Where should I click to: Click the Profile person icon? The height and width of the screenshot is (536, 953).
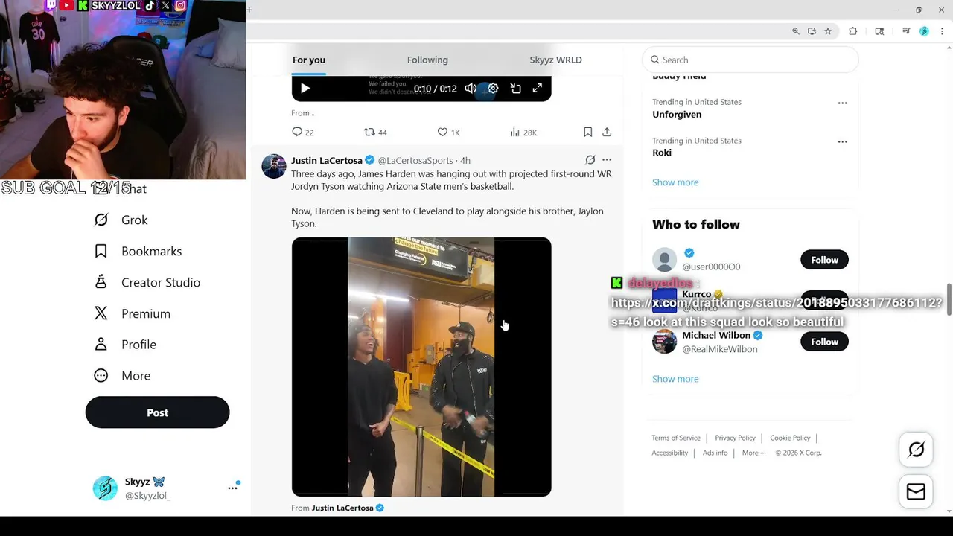101,345
